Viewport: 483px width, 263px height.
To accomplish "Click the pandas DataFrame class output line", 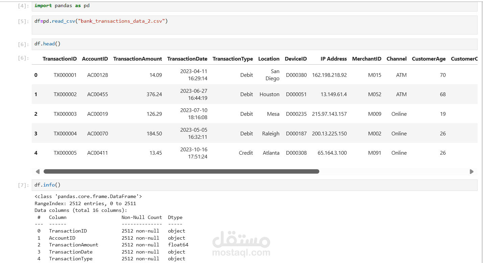I will [x=88, y=196].
